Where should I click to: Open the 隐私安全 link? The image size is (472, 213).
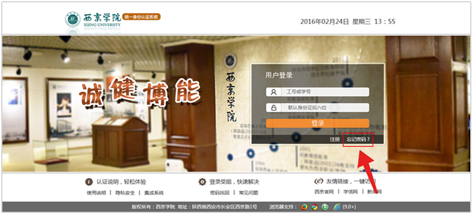point(125,193)
